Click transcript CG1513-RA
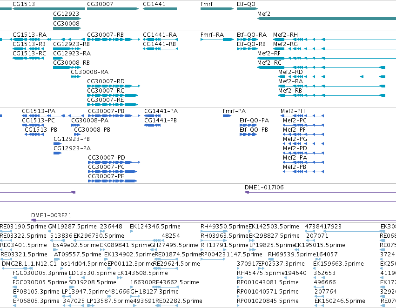 [29, 34]
